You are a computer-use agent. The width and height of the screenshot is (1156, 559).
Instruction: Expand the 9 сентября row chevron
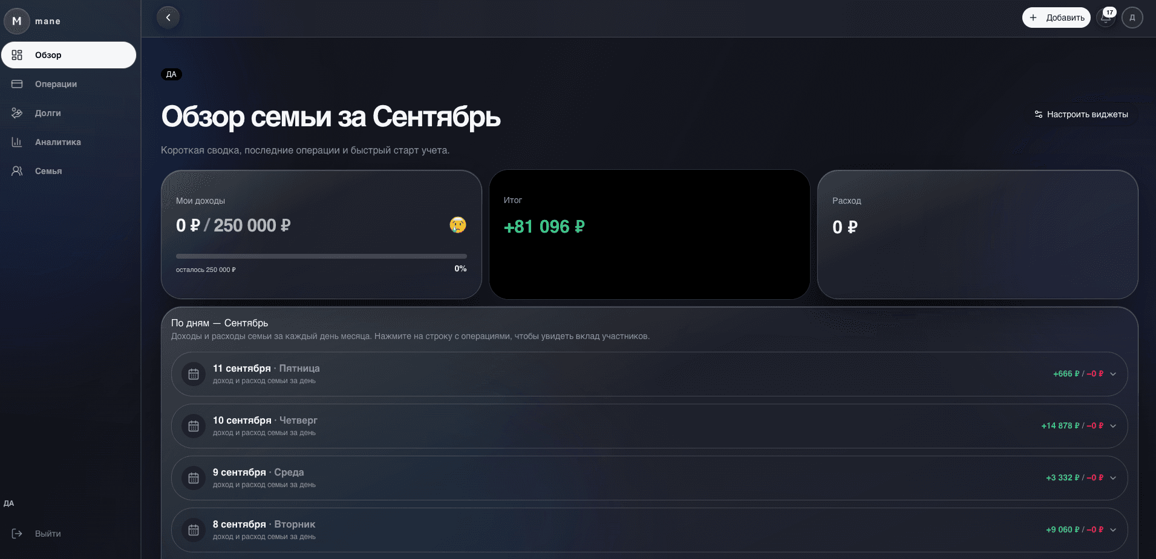pos(1113,478)
